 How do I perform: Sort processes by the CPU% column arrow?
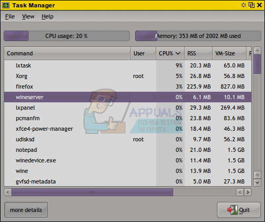pos(178,53)
